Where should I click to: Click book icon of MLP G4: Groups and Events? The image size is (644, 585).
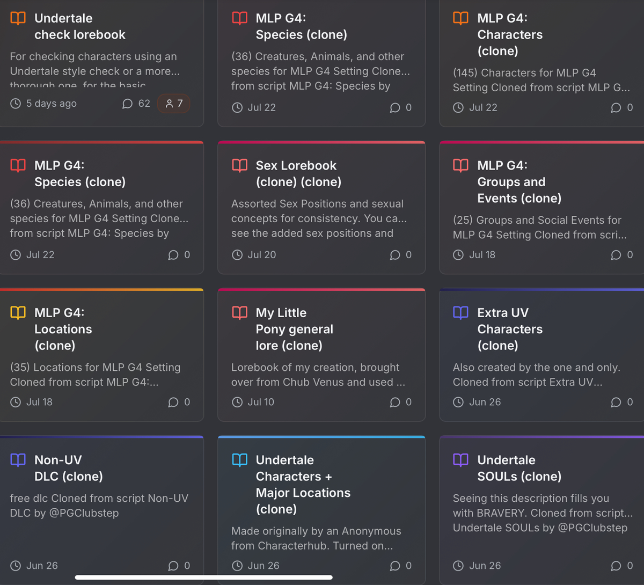(x=460, y=165)
